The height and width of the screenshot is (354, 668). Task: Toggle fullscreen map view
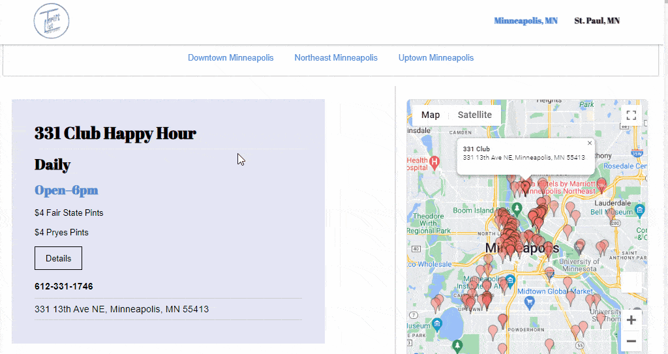click(631, 115)
